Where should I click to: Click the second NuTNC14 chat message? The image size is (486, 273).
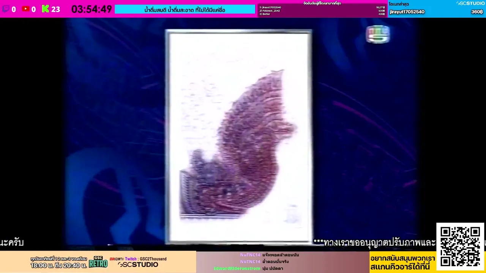264,262
